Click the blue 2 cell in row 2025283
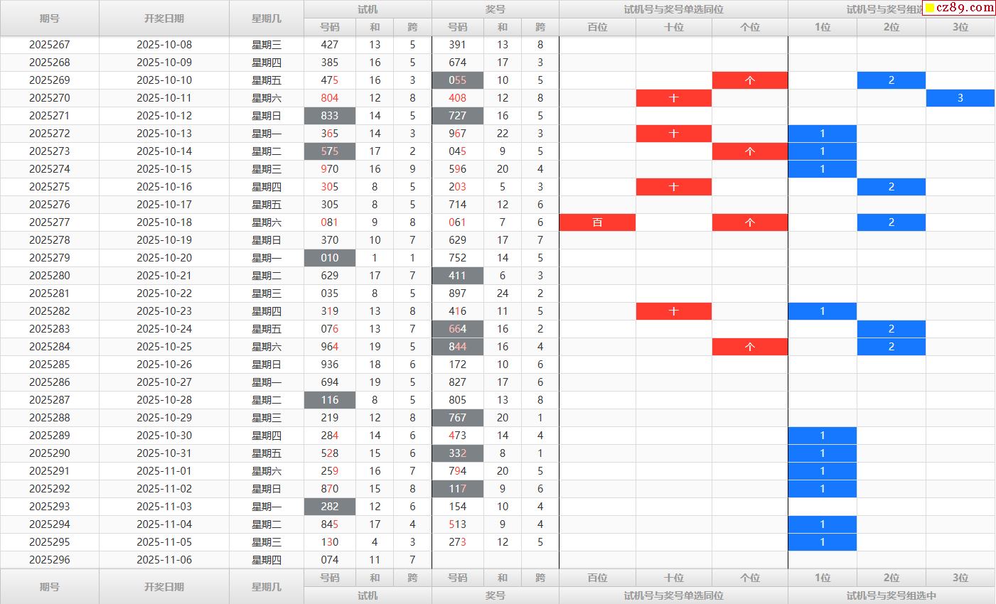This screenshot has width=996, height=604. 891,329
